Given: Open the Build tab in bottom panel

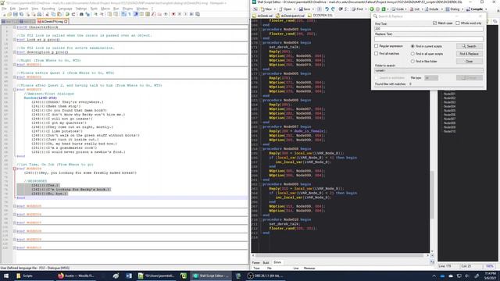Looking at the screenshot, I should coord(266,262).
